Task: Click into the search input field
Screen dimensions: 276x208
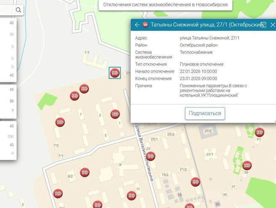Action: tap(7, 10)
